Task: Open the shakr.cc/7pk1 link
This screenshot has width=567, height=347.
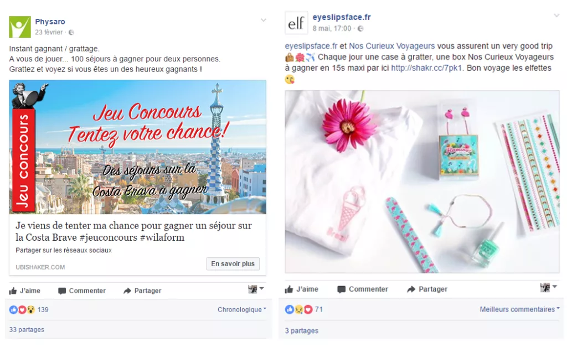Action: pyautogui.click(x=426, y=68)
